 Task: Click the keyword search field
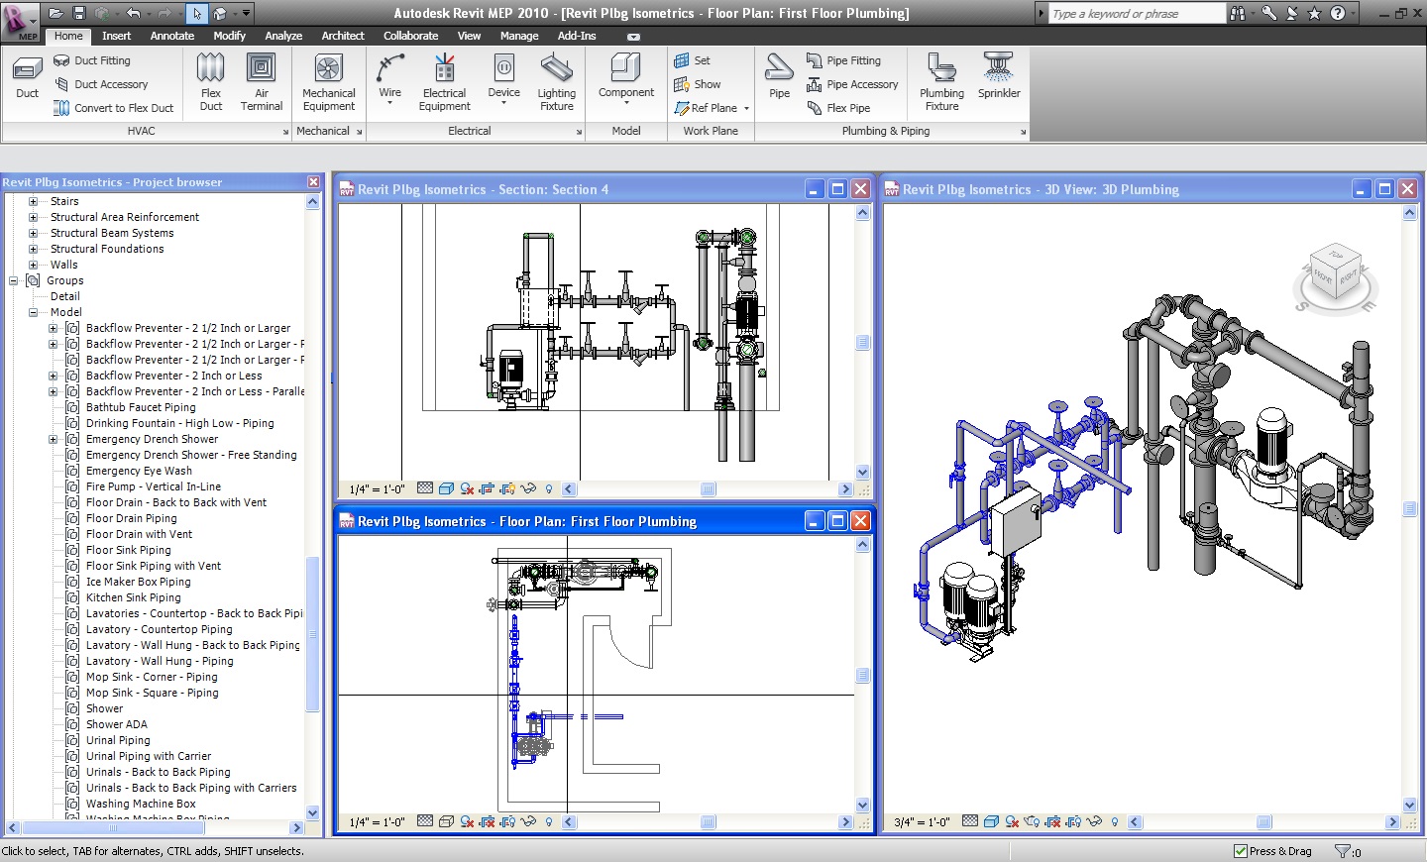pyautogui.click(x=1137, y=13)
